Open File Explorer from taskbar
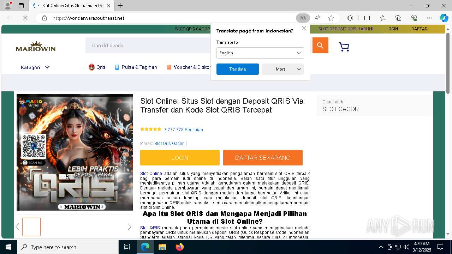The image size is (452, 254). click(162, 247)
